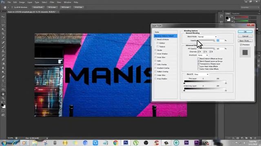Select the Blur tool
This screenshot has height=146, width=261.
[x=3, y=68]
